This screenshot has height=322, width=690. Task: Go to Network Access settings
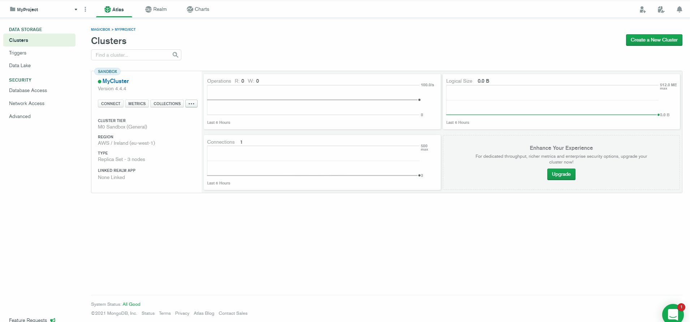pos(27,103)
